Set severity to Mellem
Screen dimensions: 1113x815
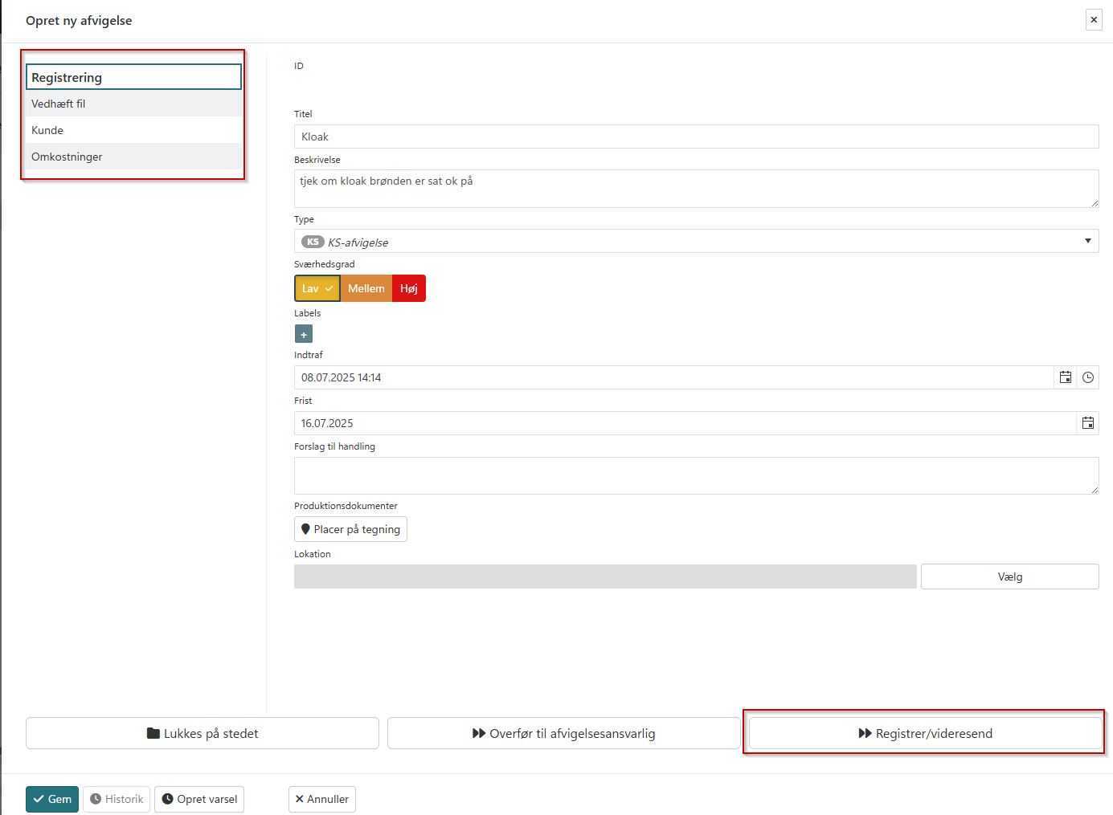[x=366, y=288]
